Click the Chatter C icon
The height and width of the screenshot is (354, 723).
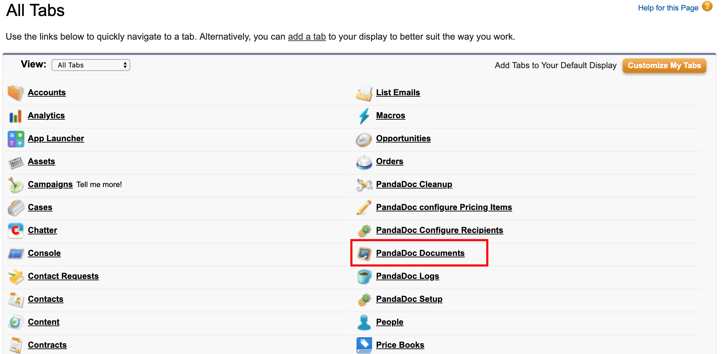pyautogui.click(x=16, y=231)
